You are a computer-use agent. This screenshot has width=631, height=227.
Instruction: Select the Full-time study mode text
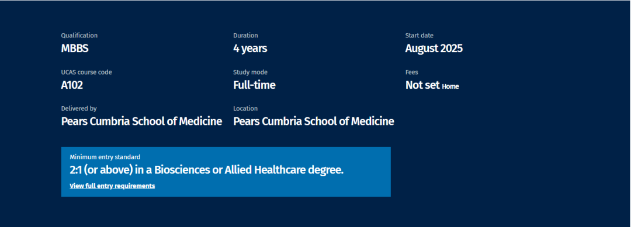[x=254, y=85]
